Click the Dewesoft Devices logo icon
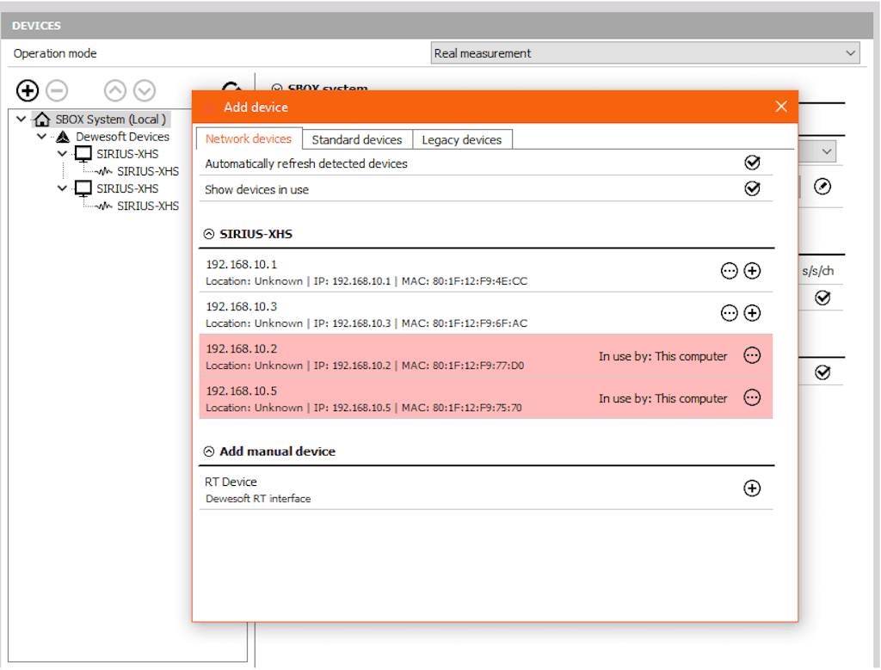 point(63,137)
